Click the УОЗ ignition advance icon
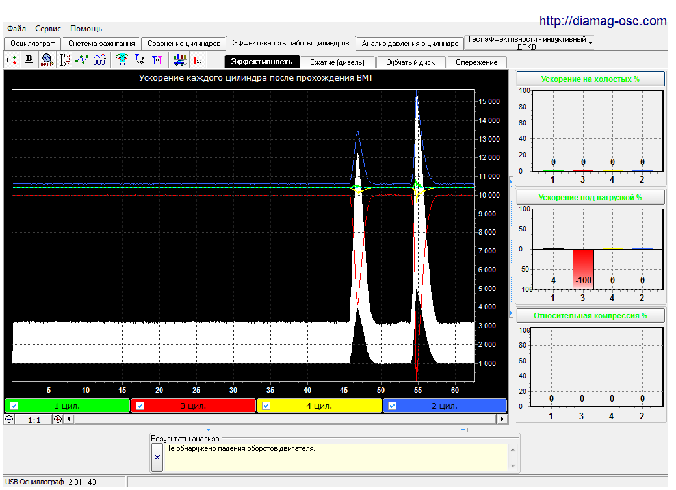 coord(99,60)
